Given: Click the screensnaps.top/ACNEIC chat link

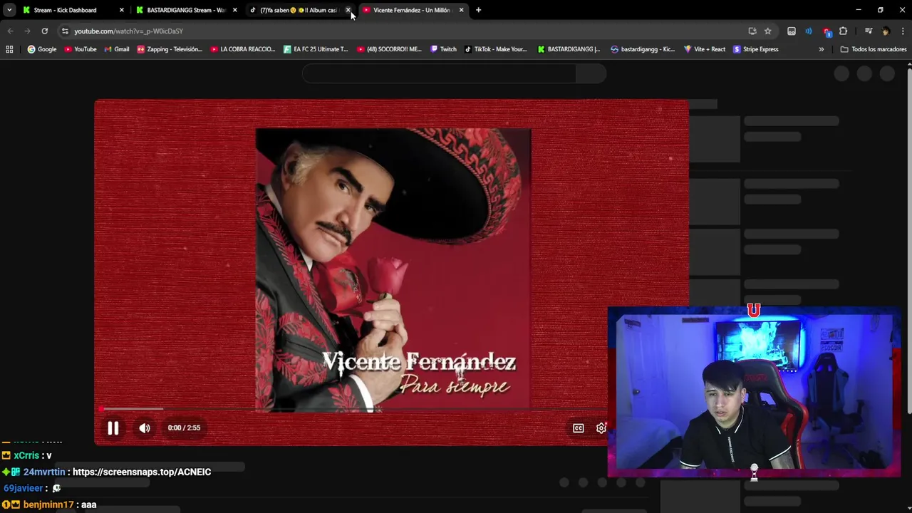Looking at the screenshot, I should click(x=142, y=472).
